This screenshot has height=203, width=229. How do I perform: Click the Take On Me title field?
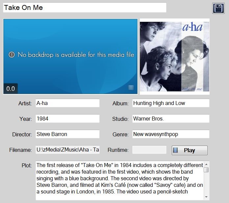tap(85, 8)
